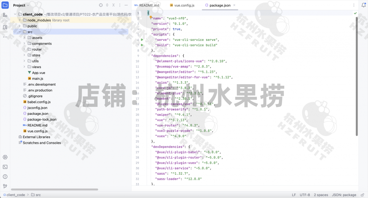
Task: Click "vue-router" key on line 22
Action: 167,125
